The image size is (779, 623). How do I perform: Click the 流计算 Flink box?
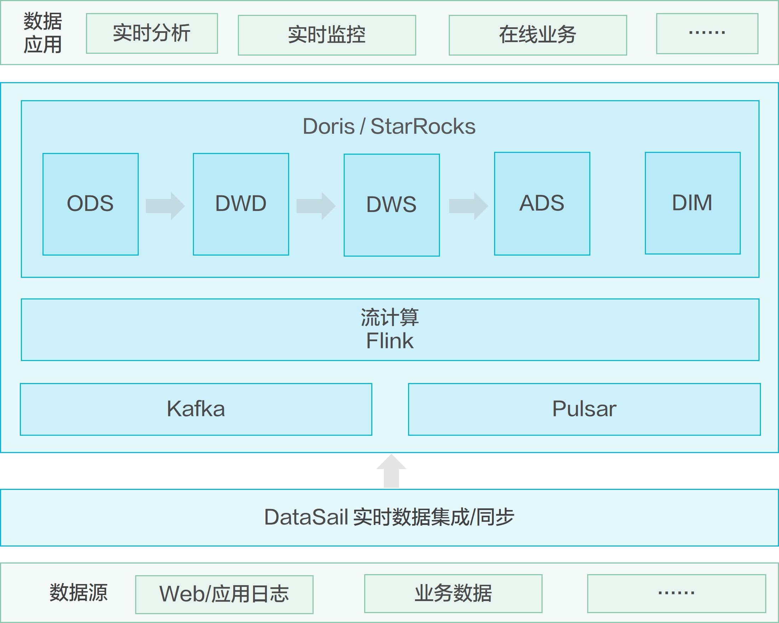390,330
